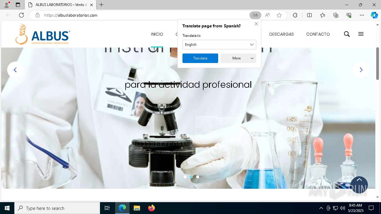Image resolution: width=381 pixels, height=214 pixels.
Task: Open the ALBUS logo homepage link
Action: pos(43,34)
